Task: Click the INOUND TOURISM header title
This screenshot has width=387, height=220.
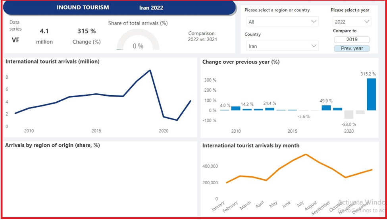Action: (x=83, y=8)
